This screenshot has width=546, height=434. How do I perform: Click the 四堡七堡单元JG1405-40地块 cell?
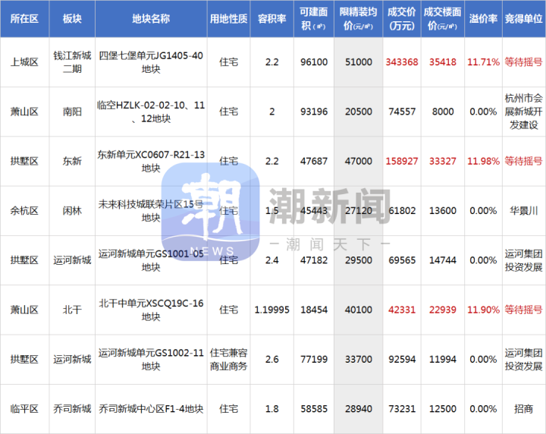coord(150,61)
